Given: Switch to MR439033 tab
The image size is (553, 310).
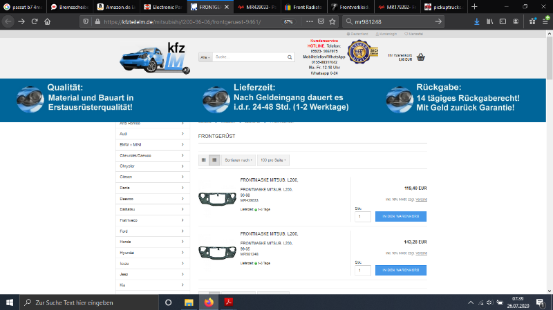Looking at the screenshot, I should (x=256, y=7).
